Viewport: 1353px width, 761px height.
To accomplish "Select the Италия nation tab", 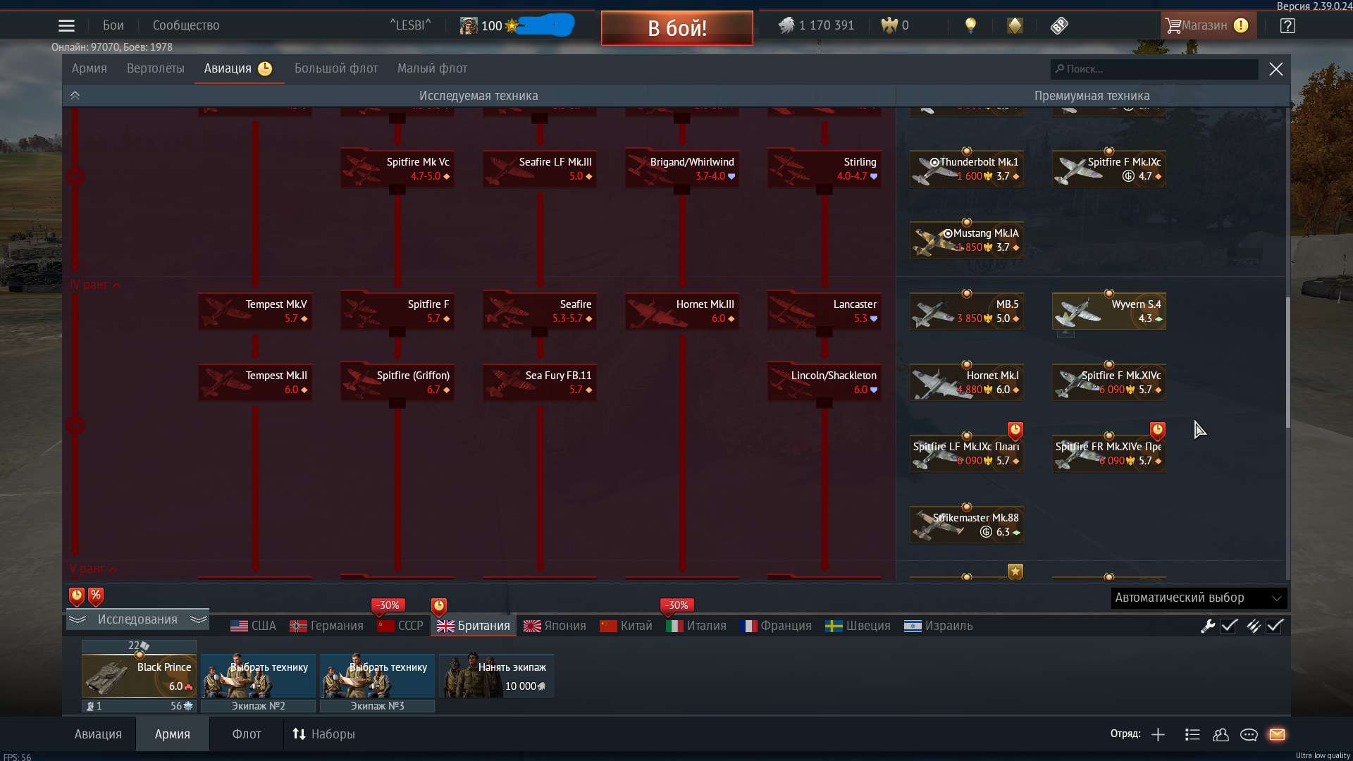I will (696, 626).
